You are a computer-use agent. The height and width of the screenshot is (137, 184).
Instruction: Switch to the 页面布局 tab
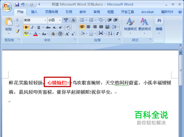coord(52,12)
